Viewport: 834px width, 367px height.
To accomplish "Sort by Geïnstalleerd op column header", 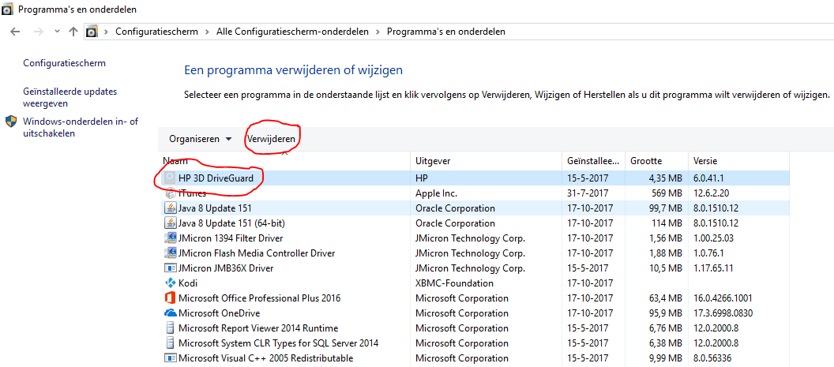I will (593, 161).
